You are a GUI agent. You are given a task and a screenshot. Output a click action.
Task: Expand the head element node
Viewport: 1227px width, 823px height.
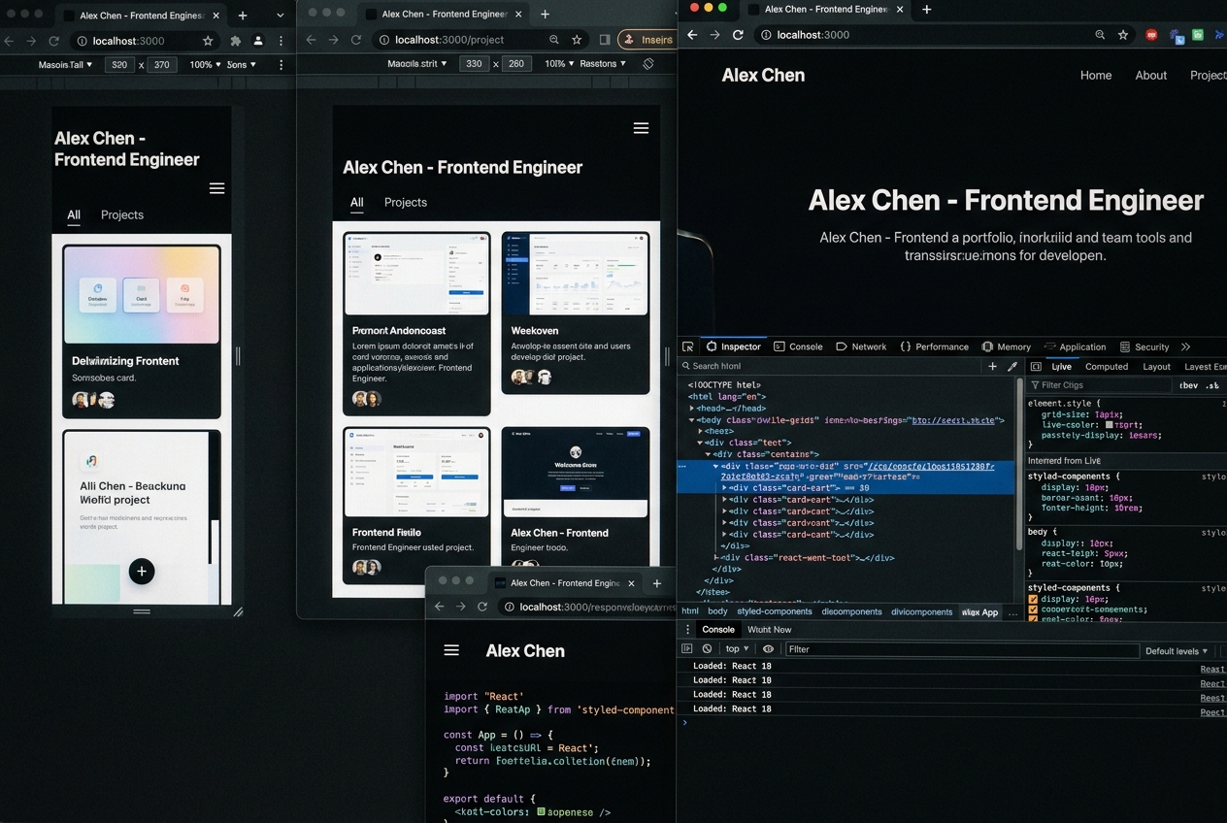pyautogui.click(x=692, y=409)
